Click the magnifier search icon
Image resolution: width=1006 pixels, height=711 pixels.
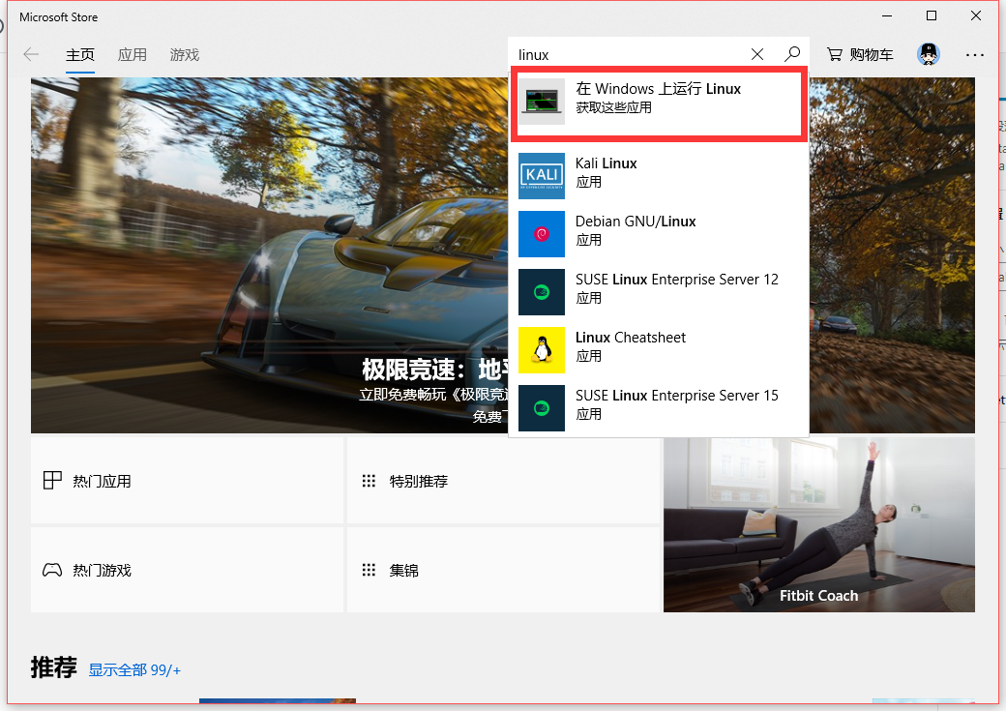[x=792, y=55]
